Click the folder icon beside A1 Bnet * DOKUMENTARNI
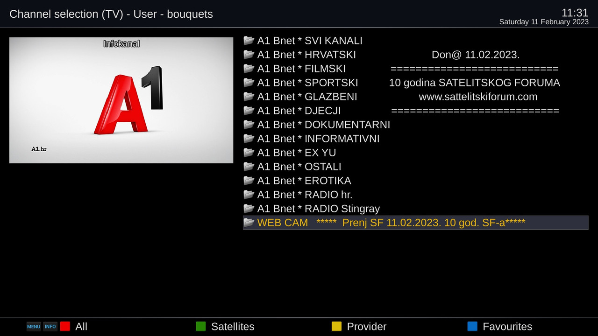 tap(249, 125)
